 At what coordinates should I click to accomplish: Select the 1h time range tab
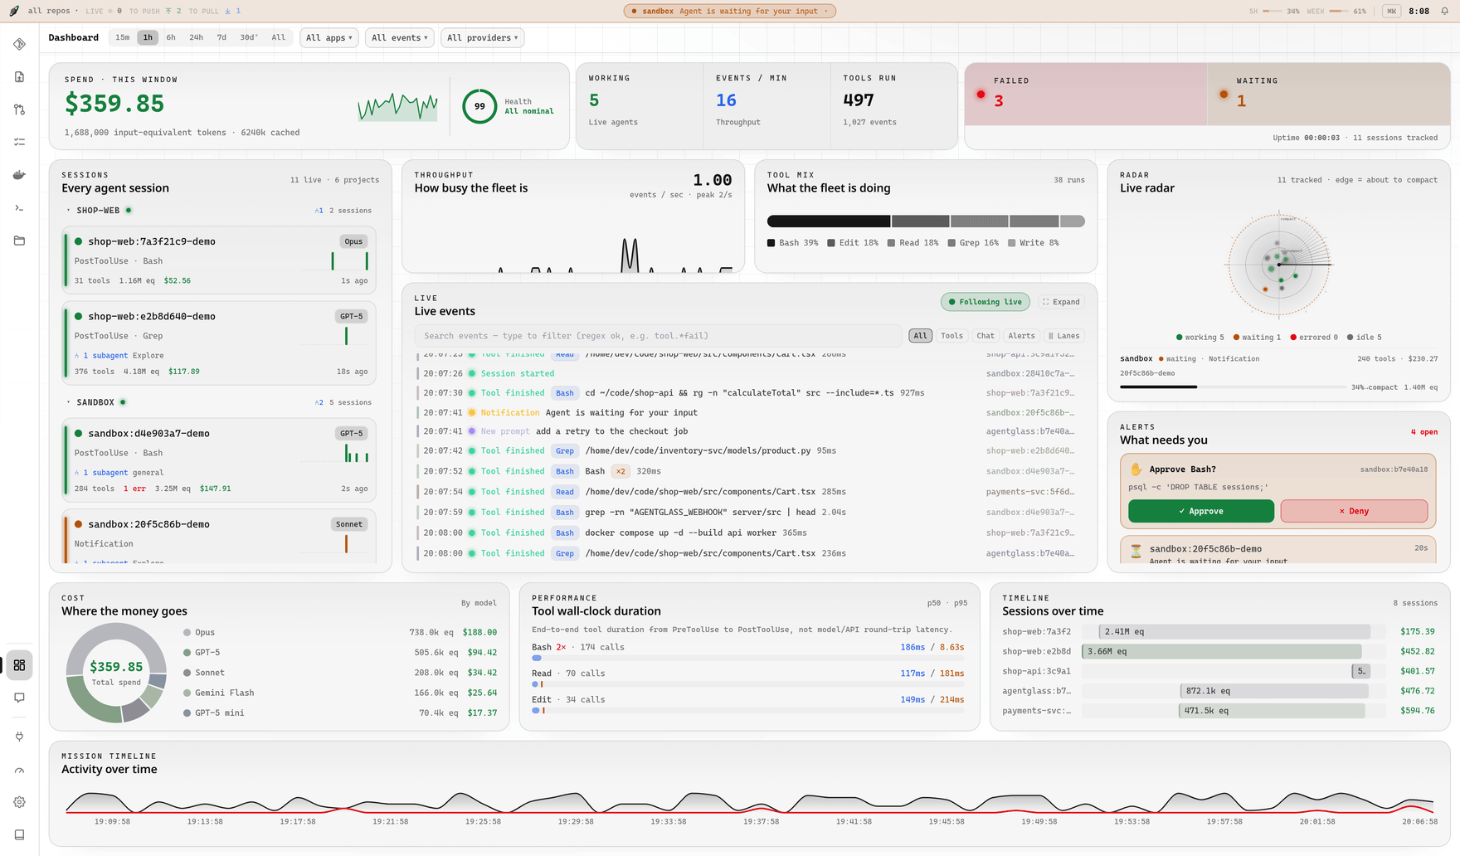tap(148, 37)
